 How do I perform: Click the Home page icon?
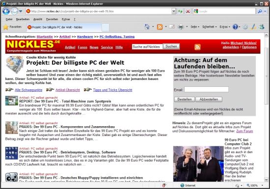click(147, 27)
